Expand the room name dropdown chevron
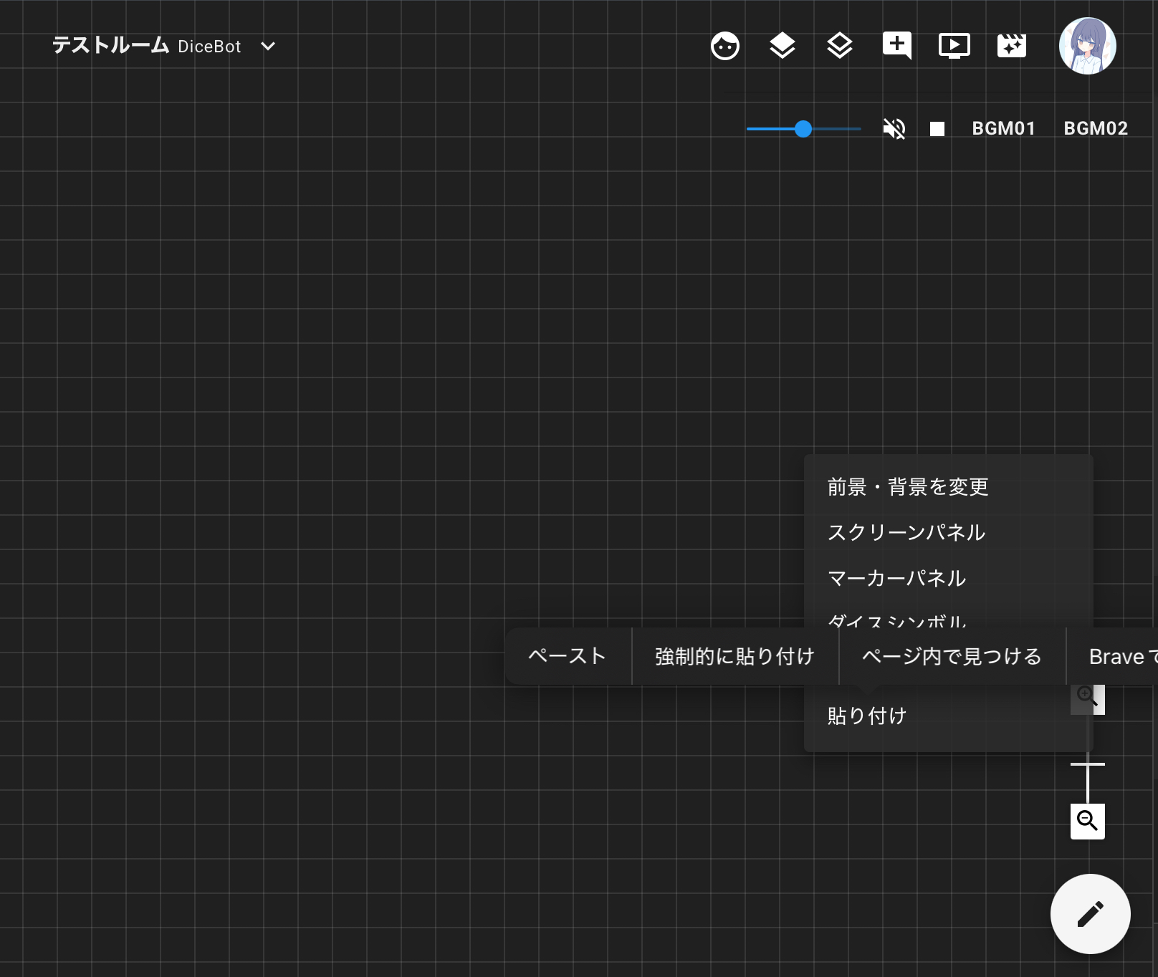Image resolution: width=1158 pixels, height=977 pixels. click(x=268, y=47)
